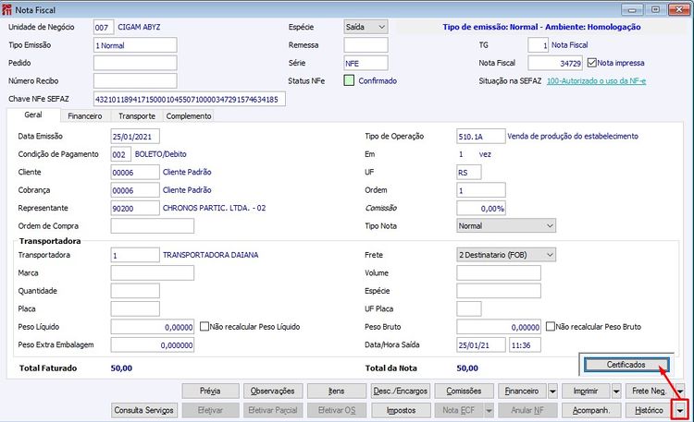Click the Nota Fiscal app icon in title bar
The height and width of the screenshot is (422, 694).
pos(7,9)
